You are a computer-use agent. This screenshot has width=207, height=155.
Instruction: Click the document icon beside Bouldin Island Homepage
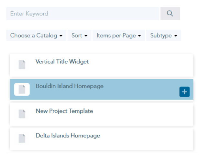(22, 89)
